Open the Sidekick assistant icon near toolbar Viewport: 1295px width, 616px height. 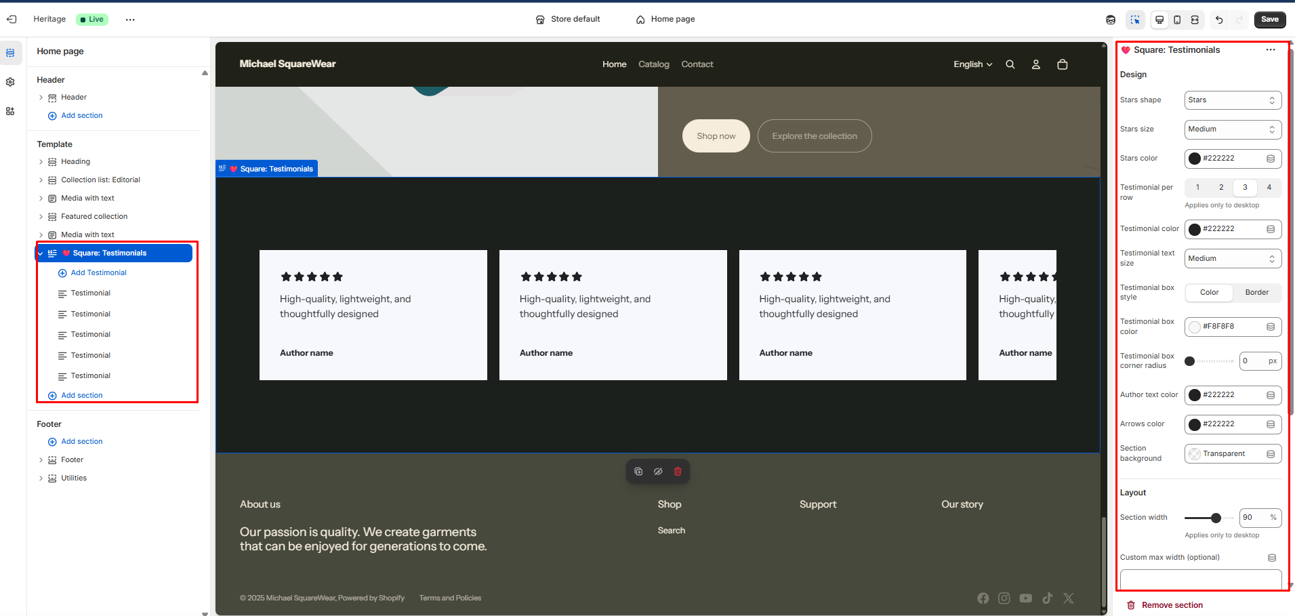point(1111,20)
